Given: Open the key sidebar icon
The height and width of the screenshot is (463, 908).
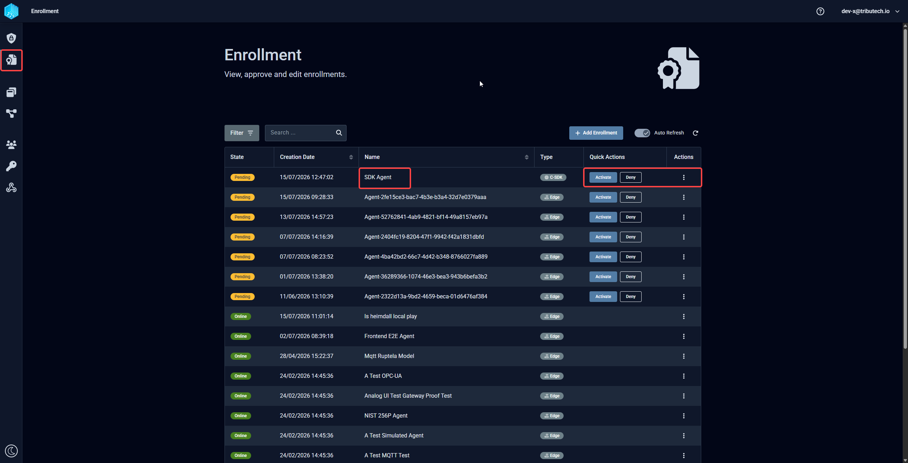Looking at the screenshot, I should tap(11, 166).
